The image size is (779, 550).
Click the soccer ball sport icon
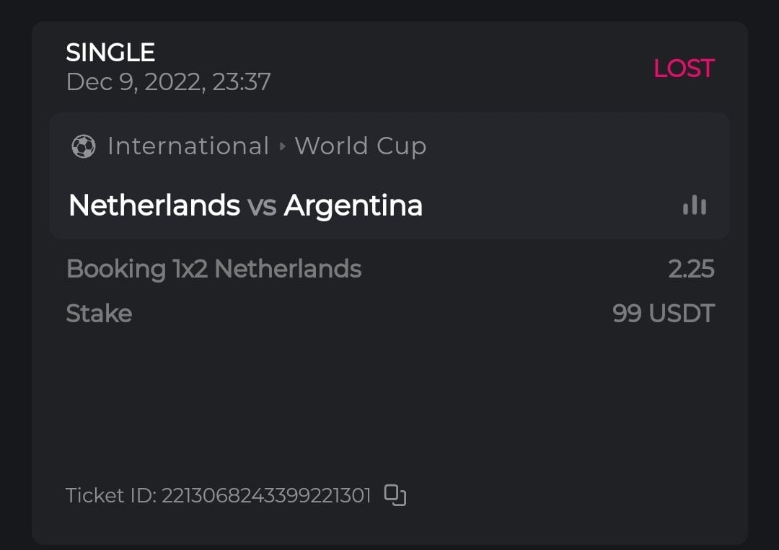pyautogui.click(x=84, y=146)
